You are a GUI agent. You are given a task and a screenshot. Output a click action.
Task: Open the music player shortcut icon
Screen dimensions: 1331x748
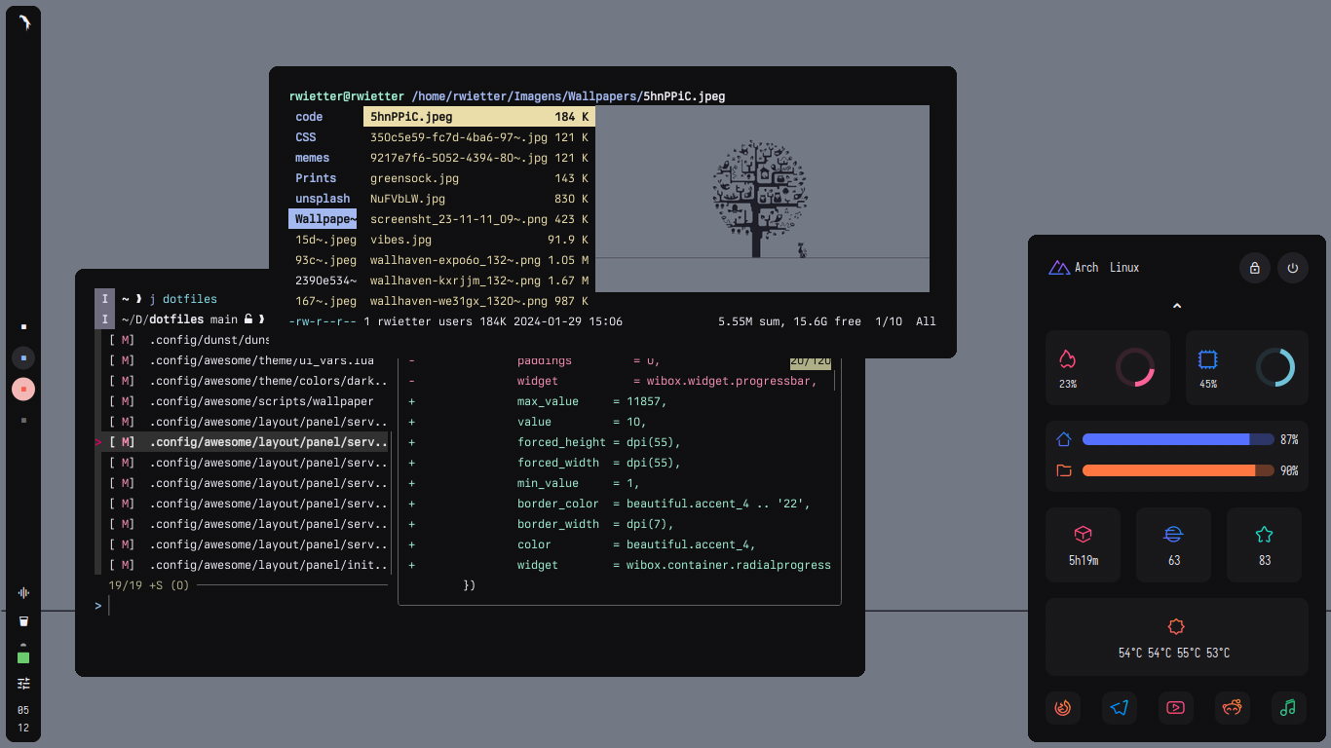[1288, 708]
